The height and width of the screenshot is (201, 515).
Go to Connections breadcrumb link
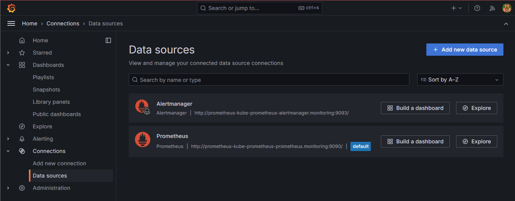coord(63,23)
